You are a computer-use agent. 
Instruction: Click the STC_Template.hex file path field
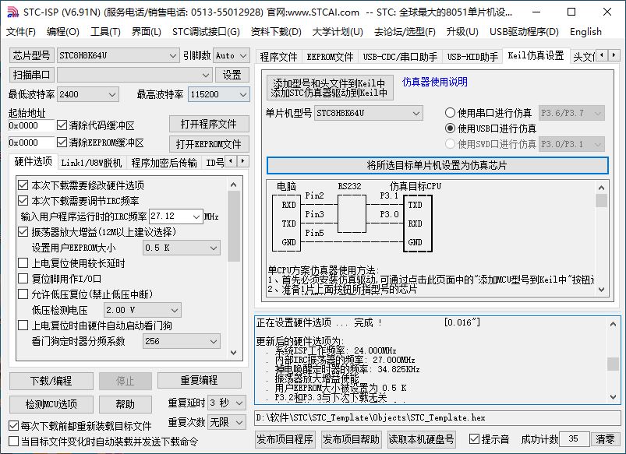[x=437, y=417]
